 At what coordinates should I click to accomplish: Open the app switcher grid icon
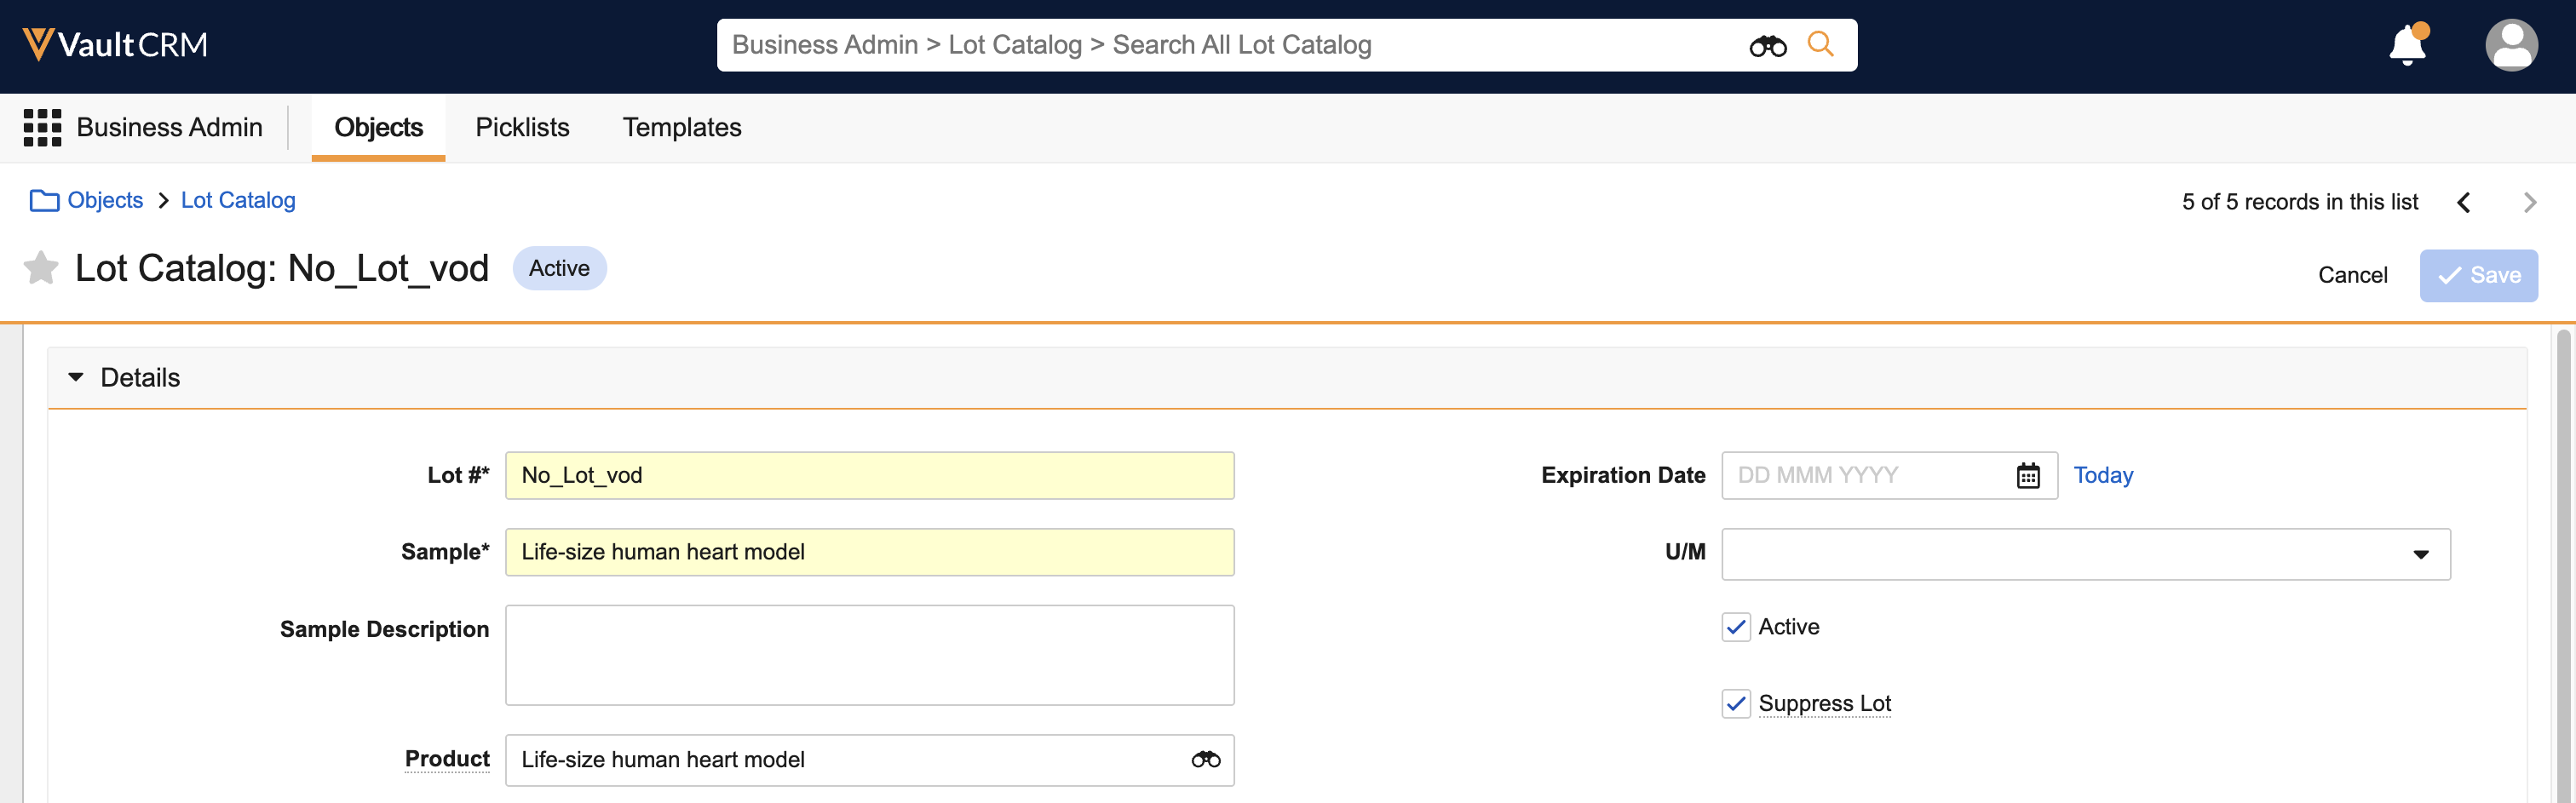click(42, 128)
